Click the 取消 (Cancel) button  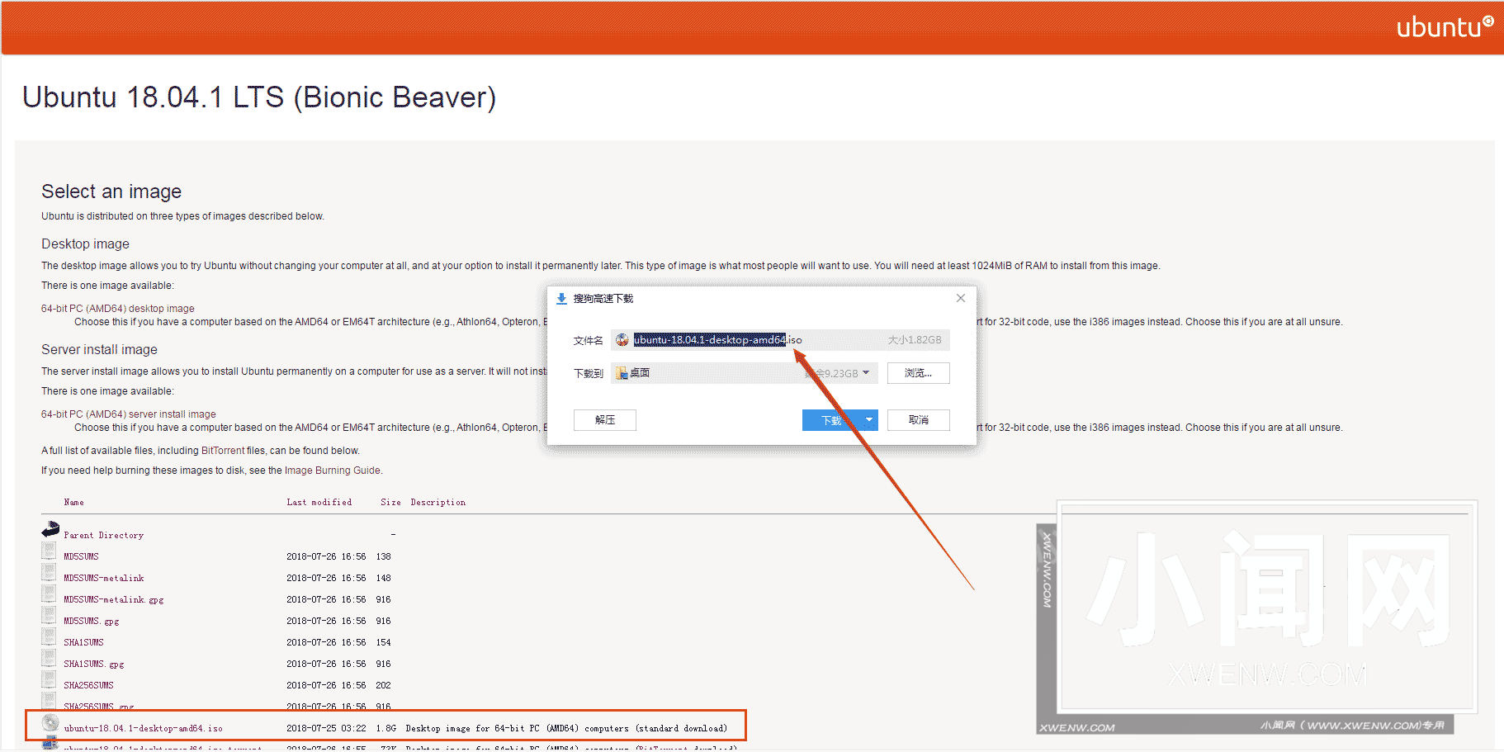[919, 420]
